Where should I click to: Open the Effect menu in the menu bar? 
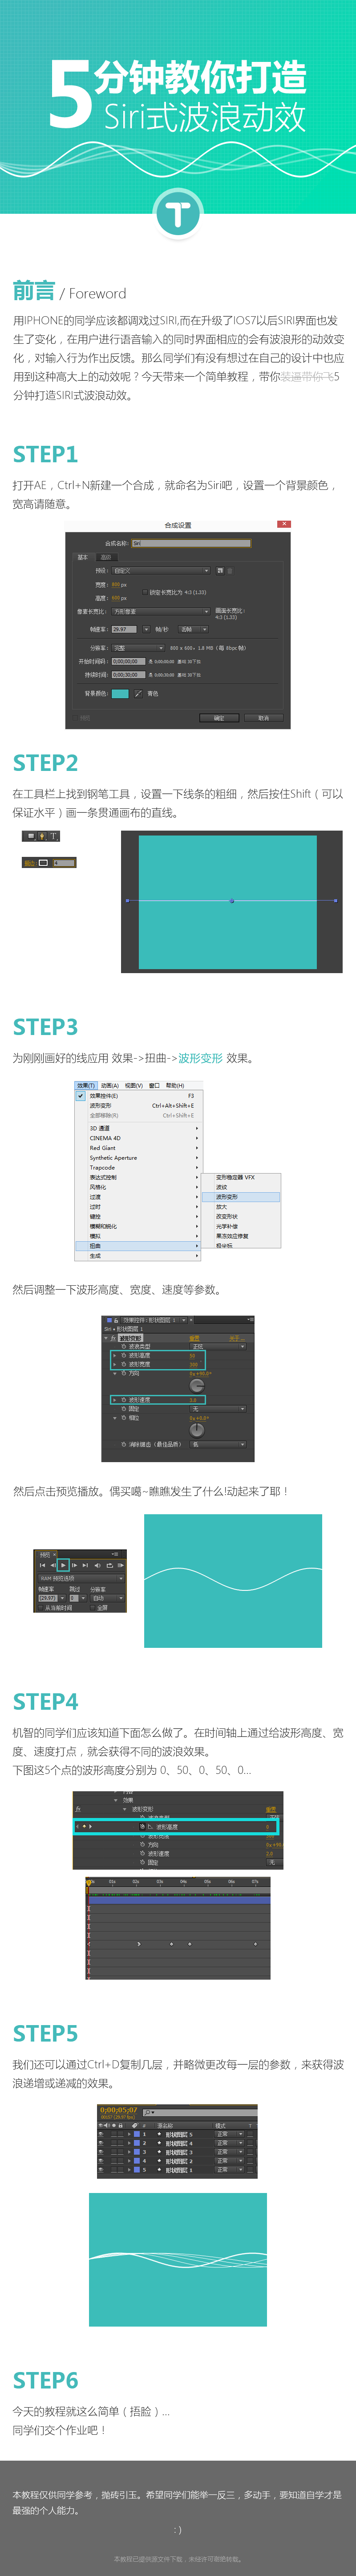point(85,1085)
